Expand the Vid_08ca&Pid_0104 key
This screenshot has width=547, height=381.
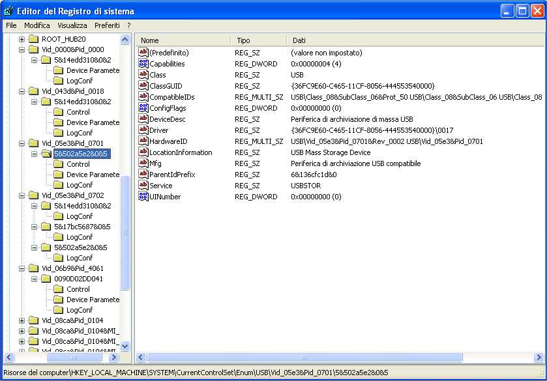tap(22, 320)
